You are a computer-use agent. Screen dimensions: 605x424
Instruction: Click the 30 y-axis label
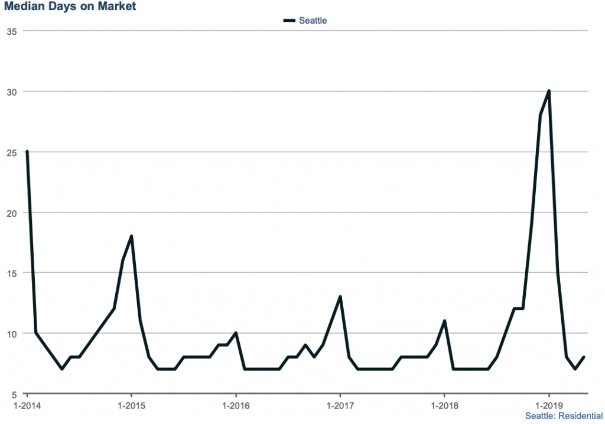tap(11, 92)
